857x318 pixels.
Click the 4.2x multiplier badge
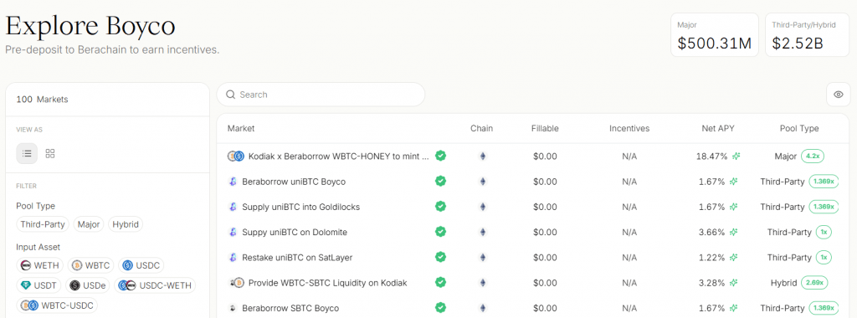pyautogui.click(x=813, y=156)
